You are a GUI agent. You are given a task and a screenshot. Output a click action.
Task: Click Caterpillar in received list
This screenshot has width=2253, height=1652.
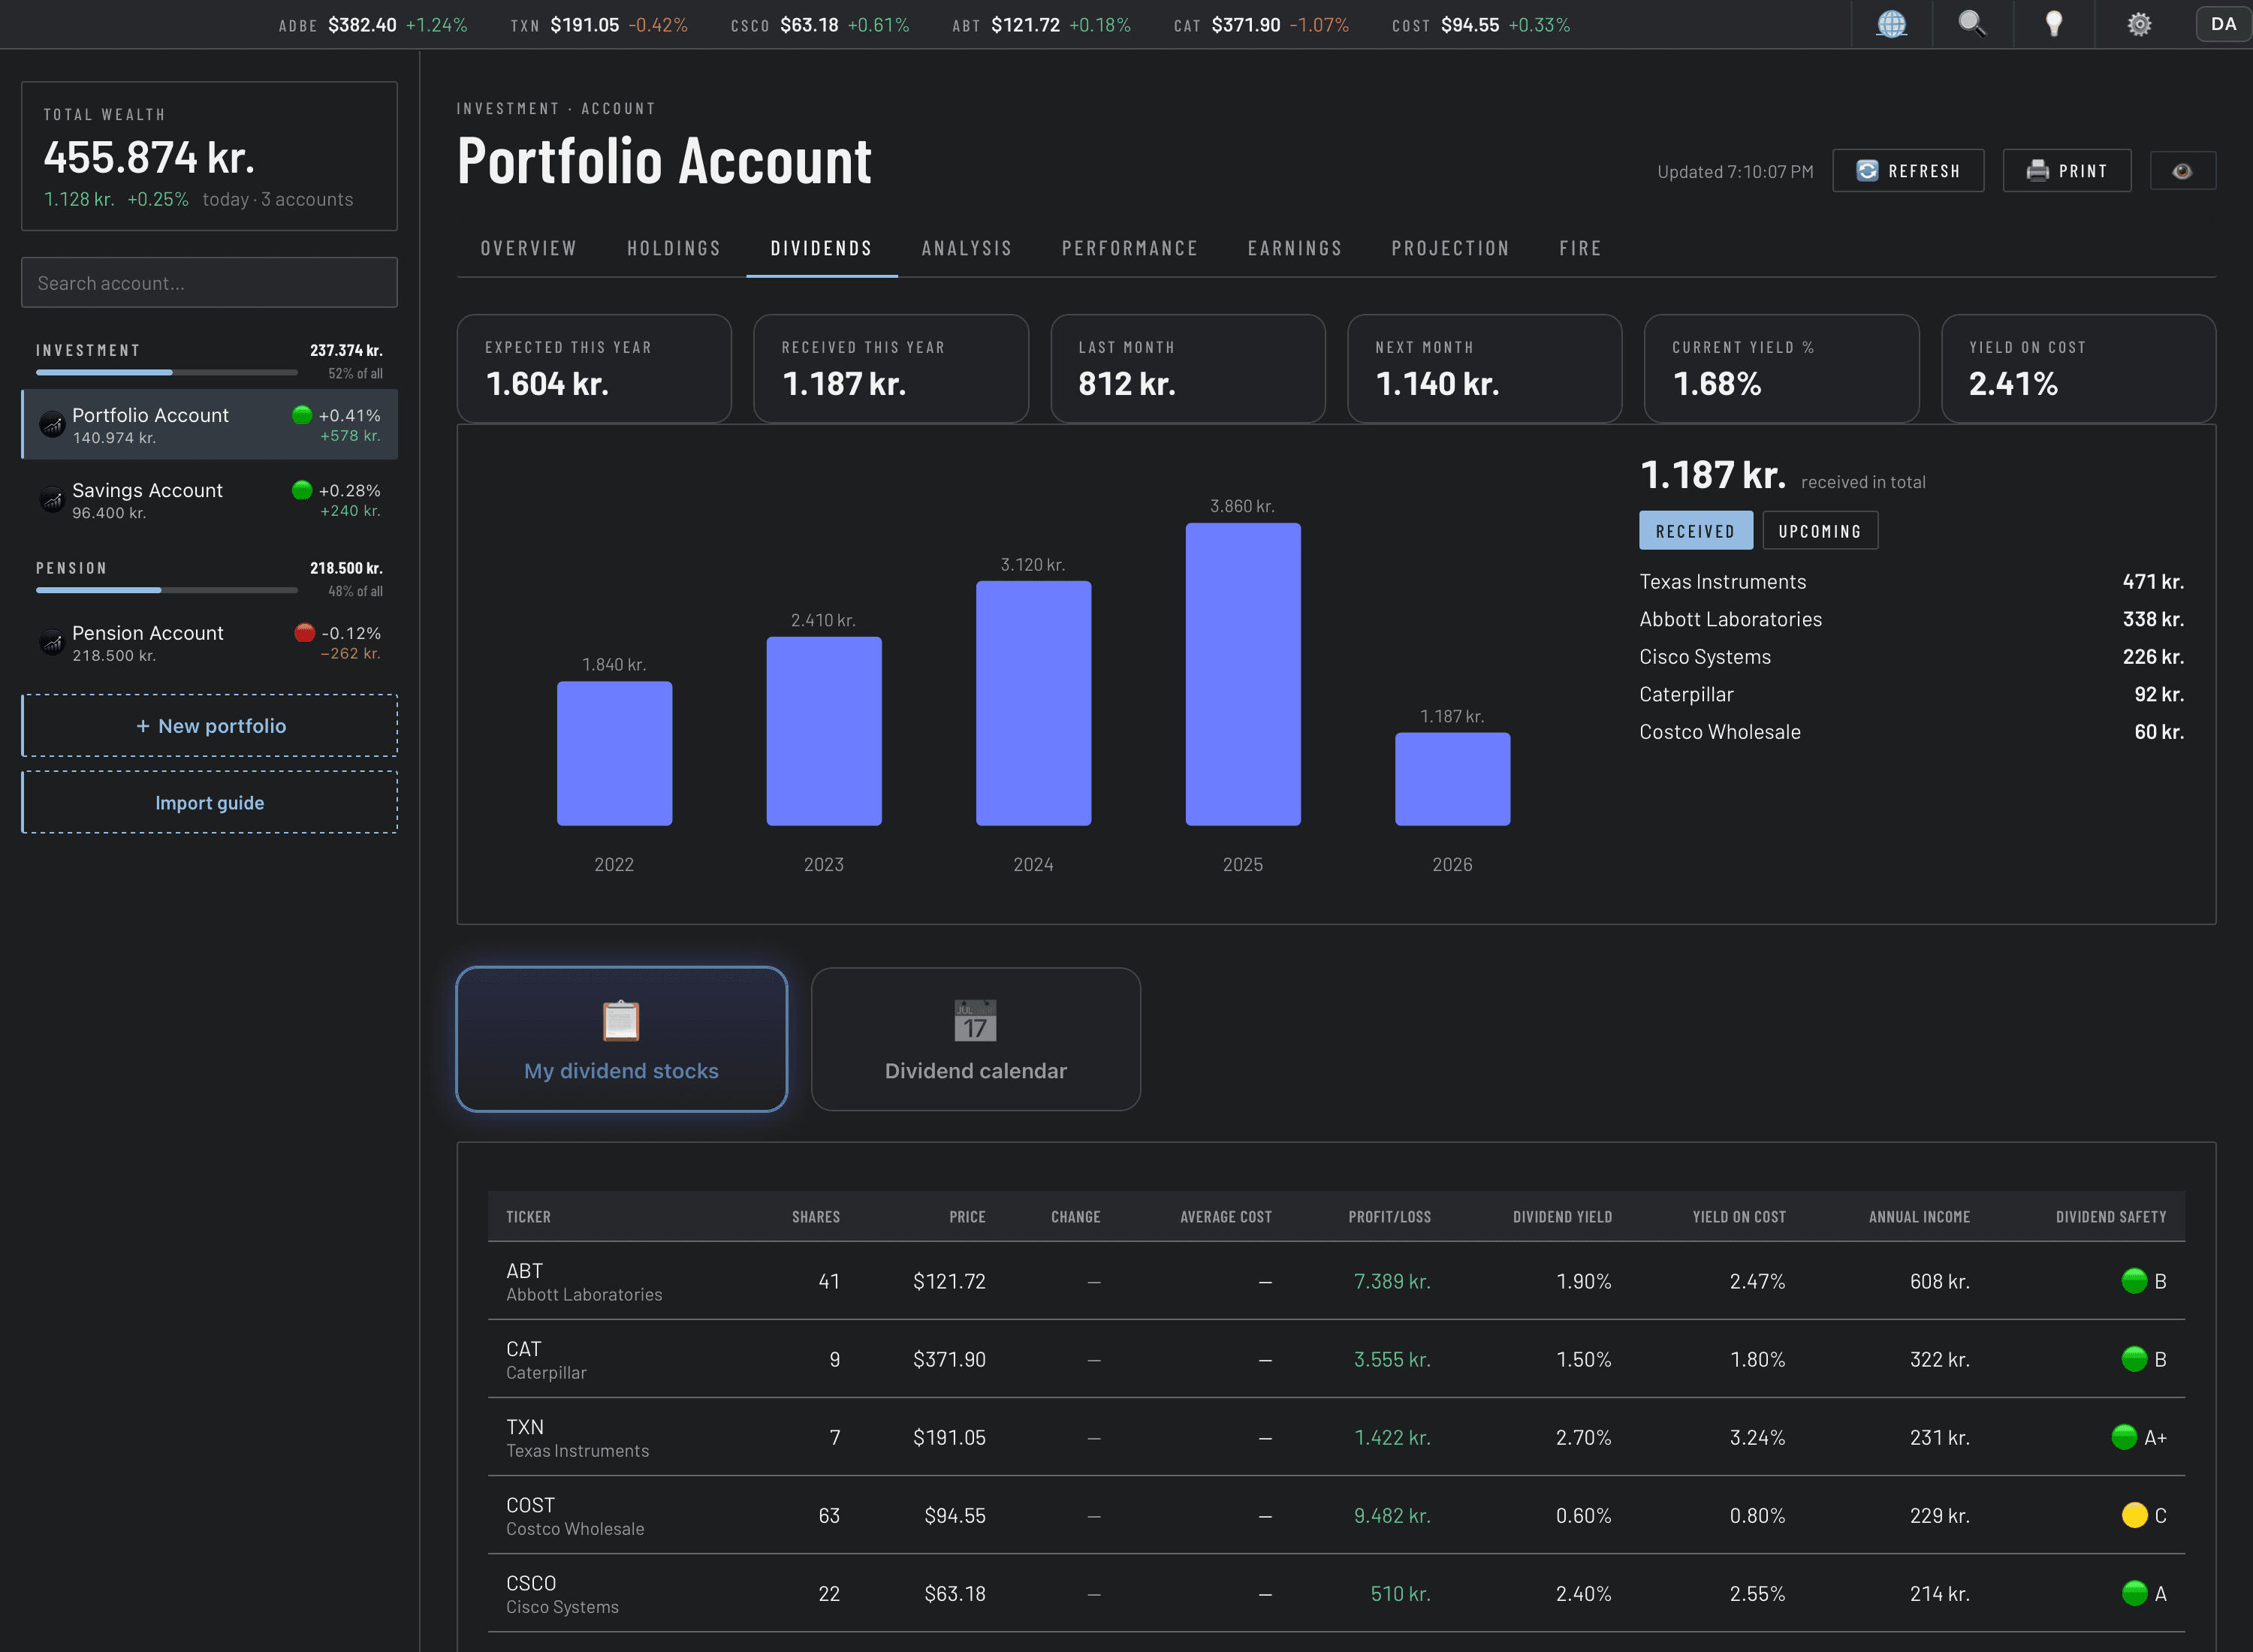1686,694
